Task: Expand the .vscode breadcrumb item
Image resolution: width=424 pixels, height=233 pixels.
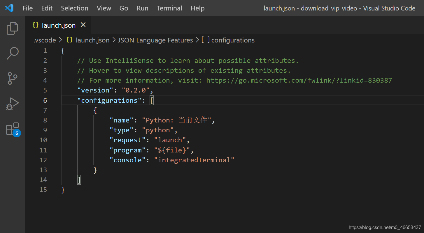Action: [x=44, y=40]
